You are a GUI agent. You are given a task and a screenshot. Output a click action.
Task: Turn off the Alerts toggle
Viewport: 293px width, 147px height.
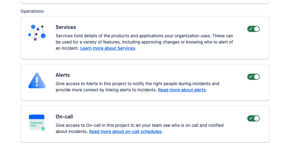253,77
